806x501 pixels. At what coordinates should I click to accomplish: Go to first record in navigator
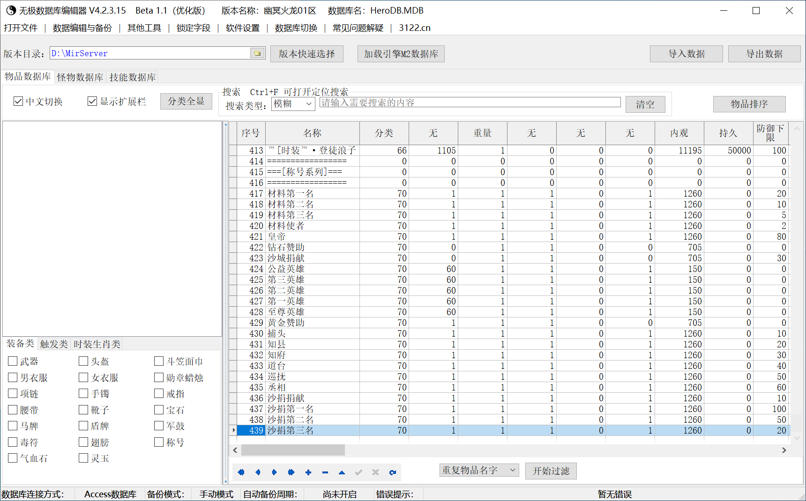(x=241, y=472)
